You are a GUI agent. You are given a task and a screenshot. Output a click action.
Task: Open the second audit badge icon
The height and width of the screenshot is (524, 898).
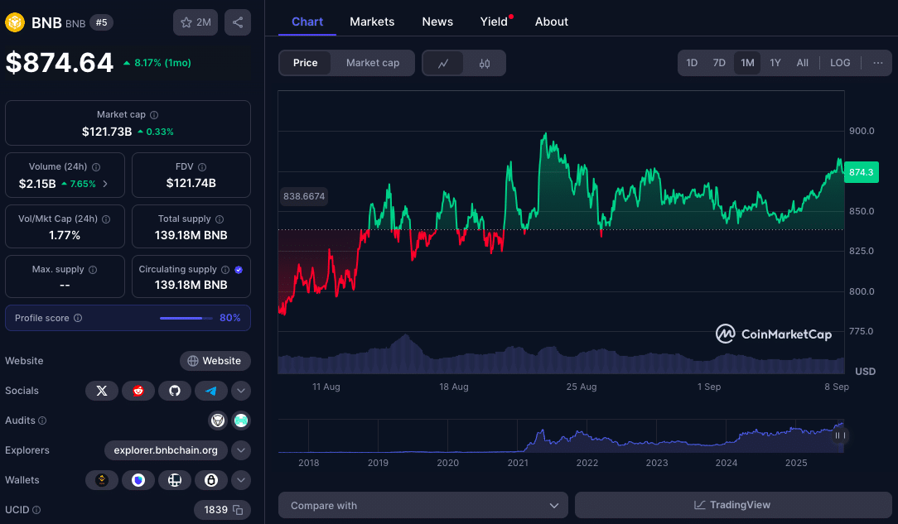(x=241, y=421)
